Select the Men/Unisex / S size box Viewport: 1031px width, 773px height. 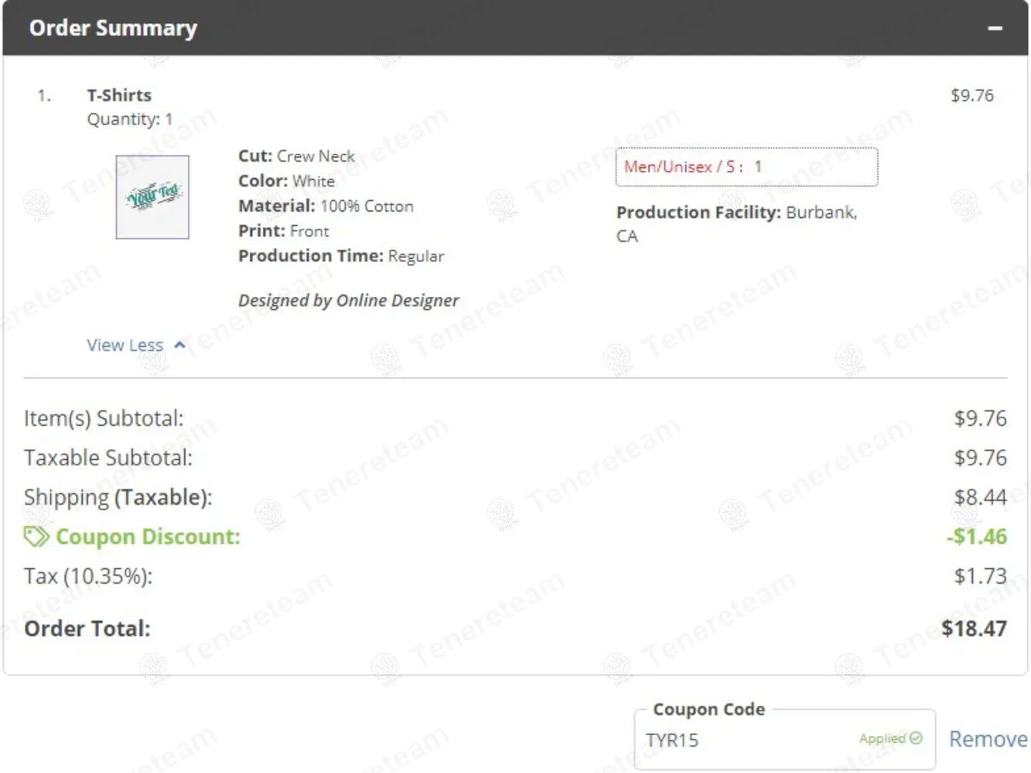(x=746, y=167)
